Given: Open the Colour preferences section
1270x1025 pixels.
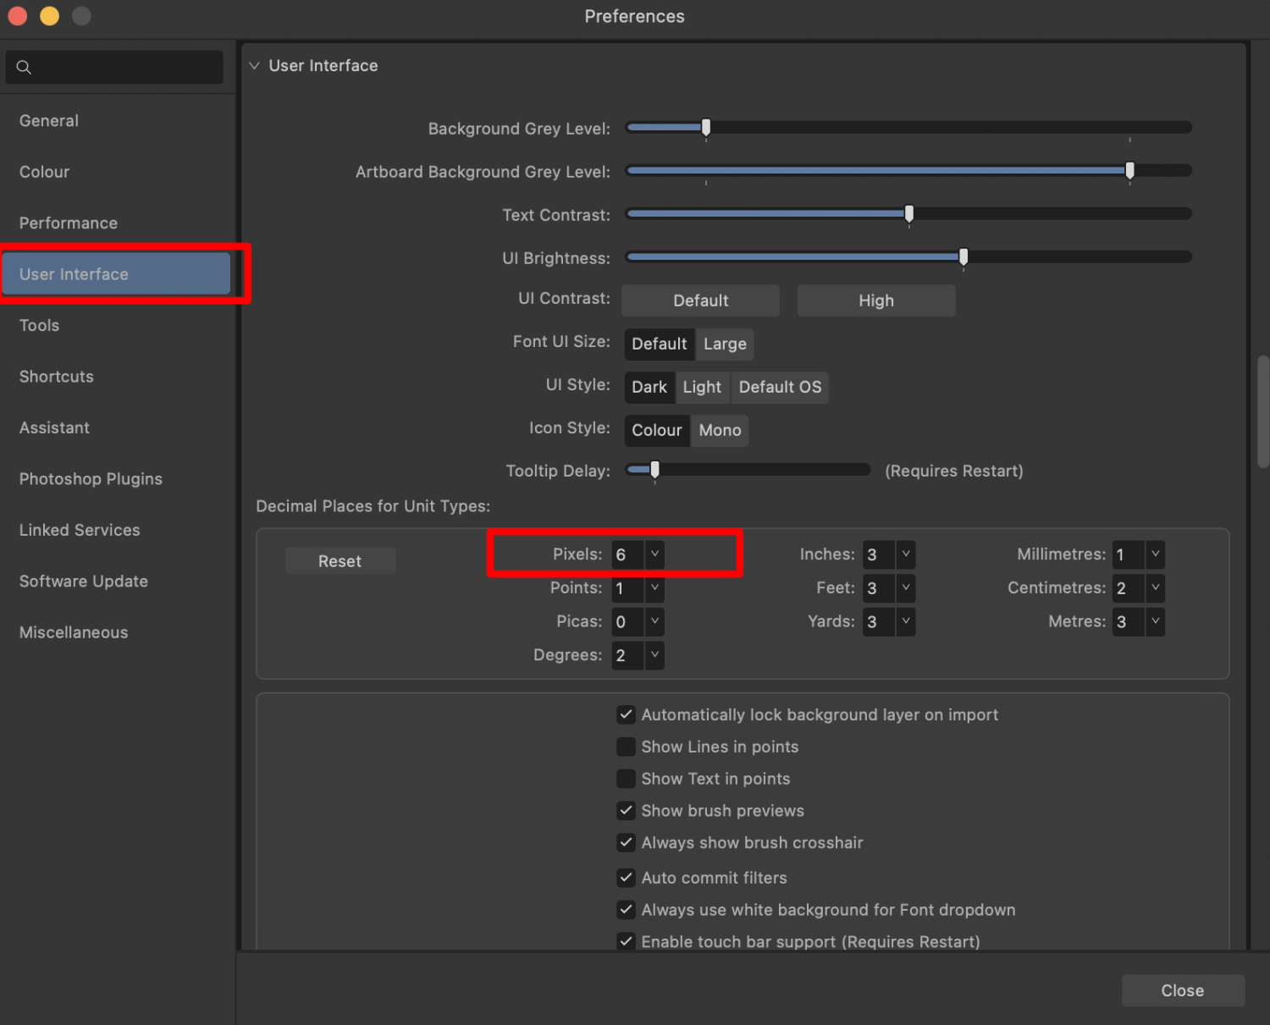Looking at the screenshot, I should point(44,172).
